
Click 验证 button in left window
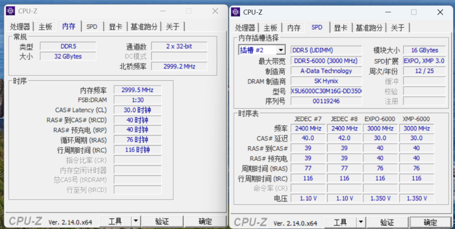tap(162, 221)
